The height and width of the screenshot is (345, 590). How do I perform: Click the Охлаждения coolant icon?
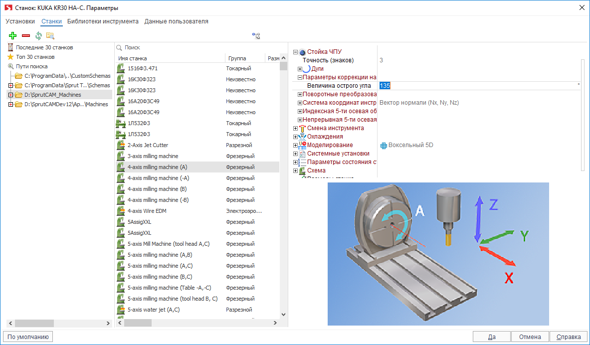[x=302, y=137]
